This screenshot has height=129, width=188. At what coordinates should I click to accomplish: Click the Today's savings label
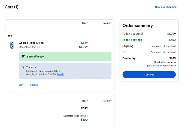click(x=132, y=40)
